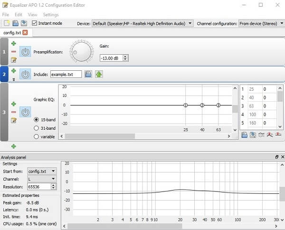Click gain cell for band 25 in table
The image size is (285, 230).
pyautogui.click(x=269, y=89)
